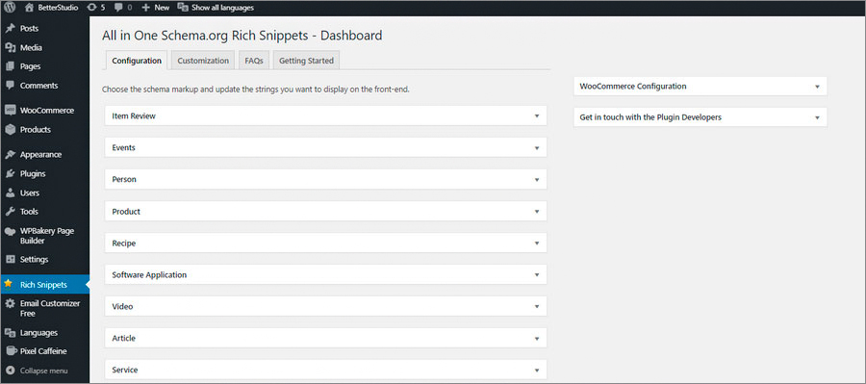Expand the Item Review panel arrow
Image resolution: width=866 pixels, height=384 pixels.
536,116
